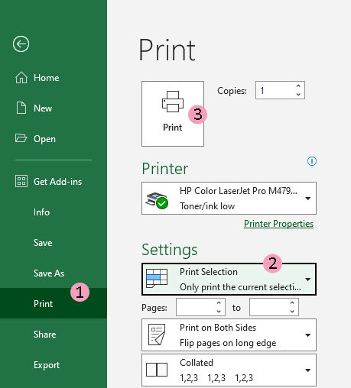
Task: Click the Home house icon
Action: click(21, 77)
